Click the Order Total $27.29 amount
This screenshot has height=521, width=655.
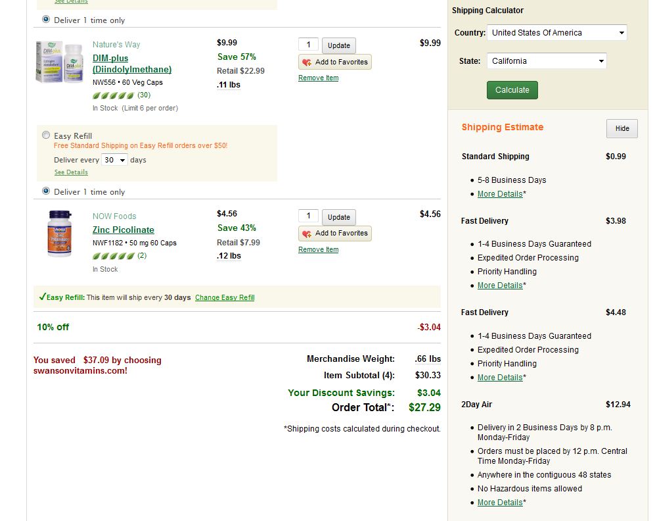pos(424,407)
